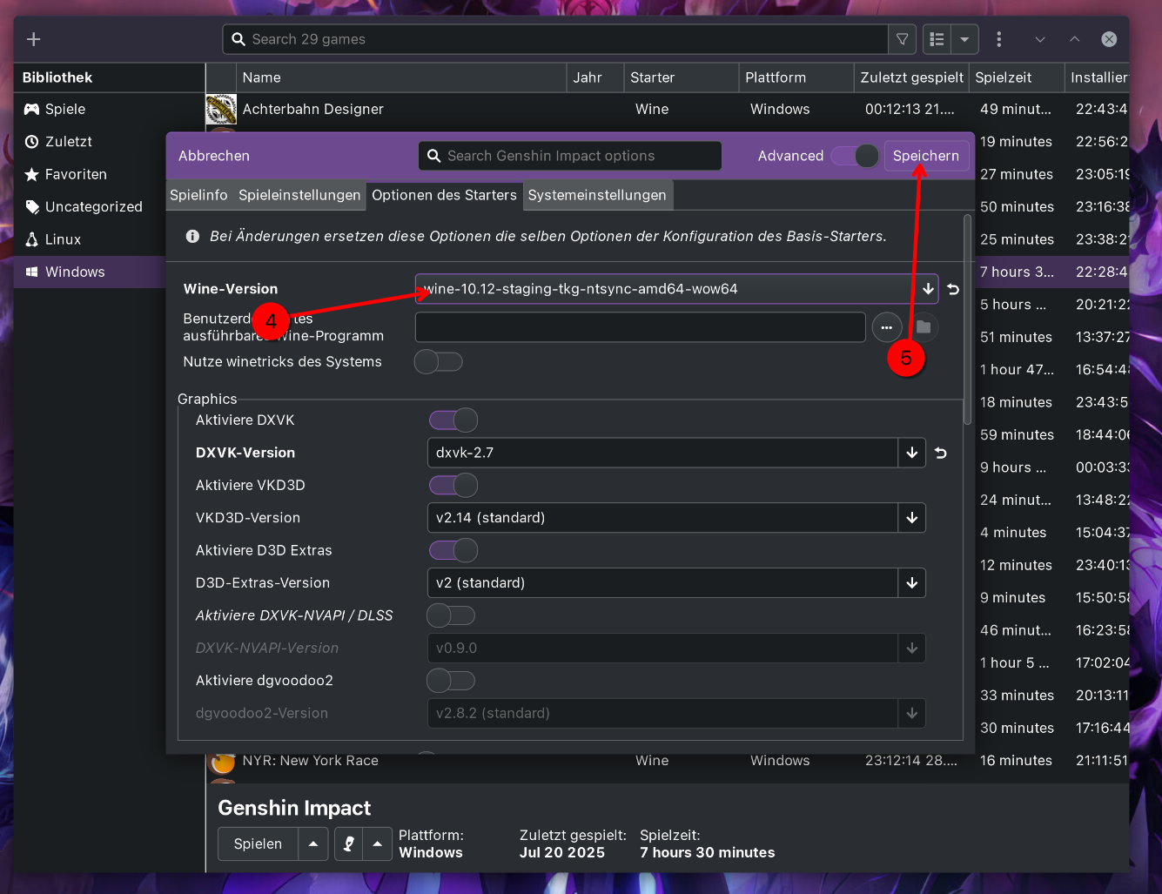Click Abbrechen to cancel dialog
Viewport: 1162px width, 894px height.
214,156
